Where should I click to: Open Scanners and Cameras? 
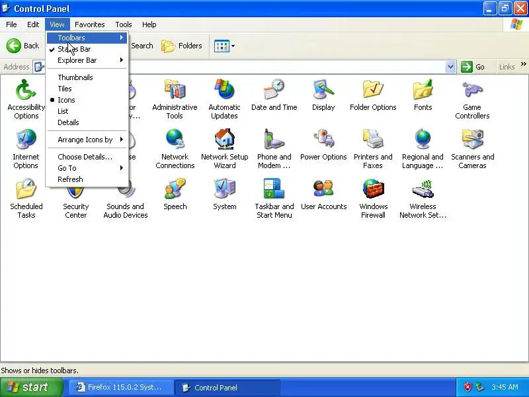(x=472, y=148)
